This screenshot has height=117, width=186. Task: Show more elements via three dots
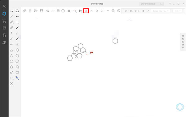[x=107, y=11]
